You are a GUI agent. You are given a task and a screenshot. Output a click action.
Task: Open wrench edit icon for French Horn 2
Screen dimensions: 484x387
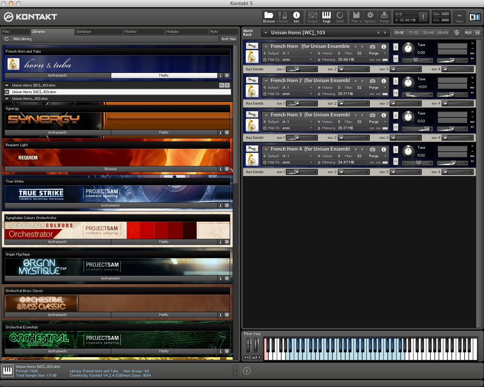pos(252,80)
